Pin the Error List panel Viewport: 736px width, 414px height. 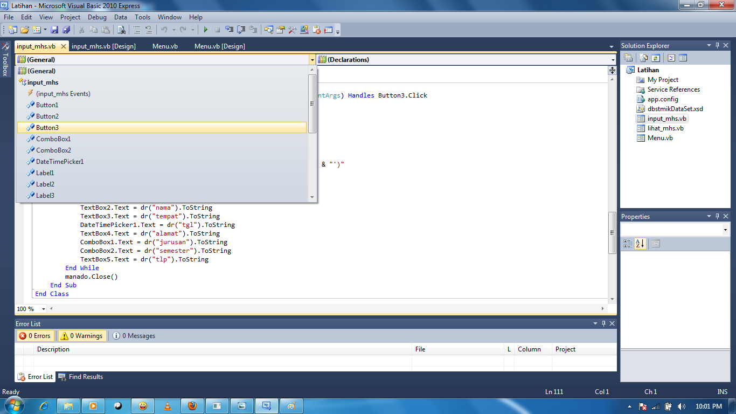(603, 323)
